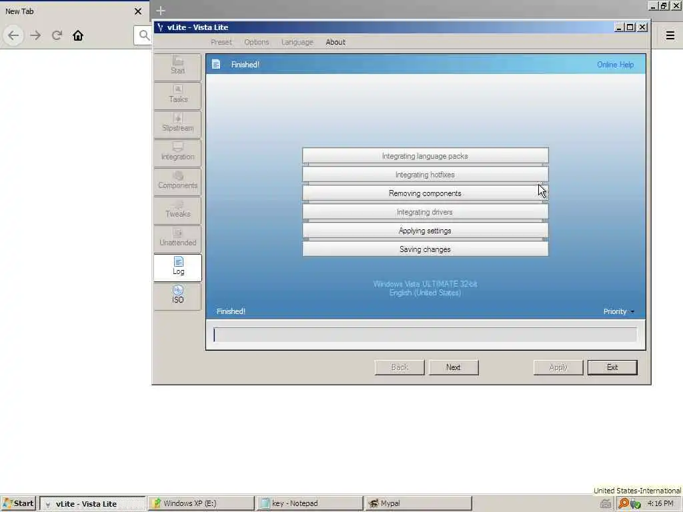Click the Integrating language packs step

pyautogui.click(x=425, y=156)
